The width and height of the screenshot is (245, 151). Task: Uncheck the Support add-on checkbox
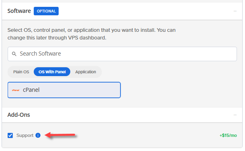(x=10, y=135)
